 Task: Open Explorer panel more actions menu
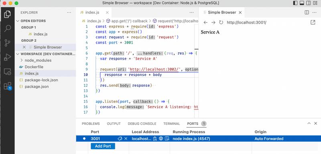69,12
